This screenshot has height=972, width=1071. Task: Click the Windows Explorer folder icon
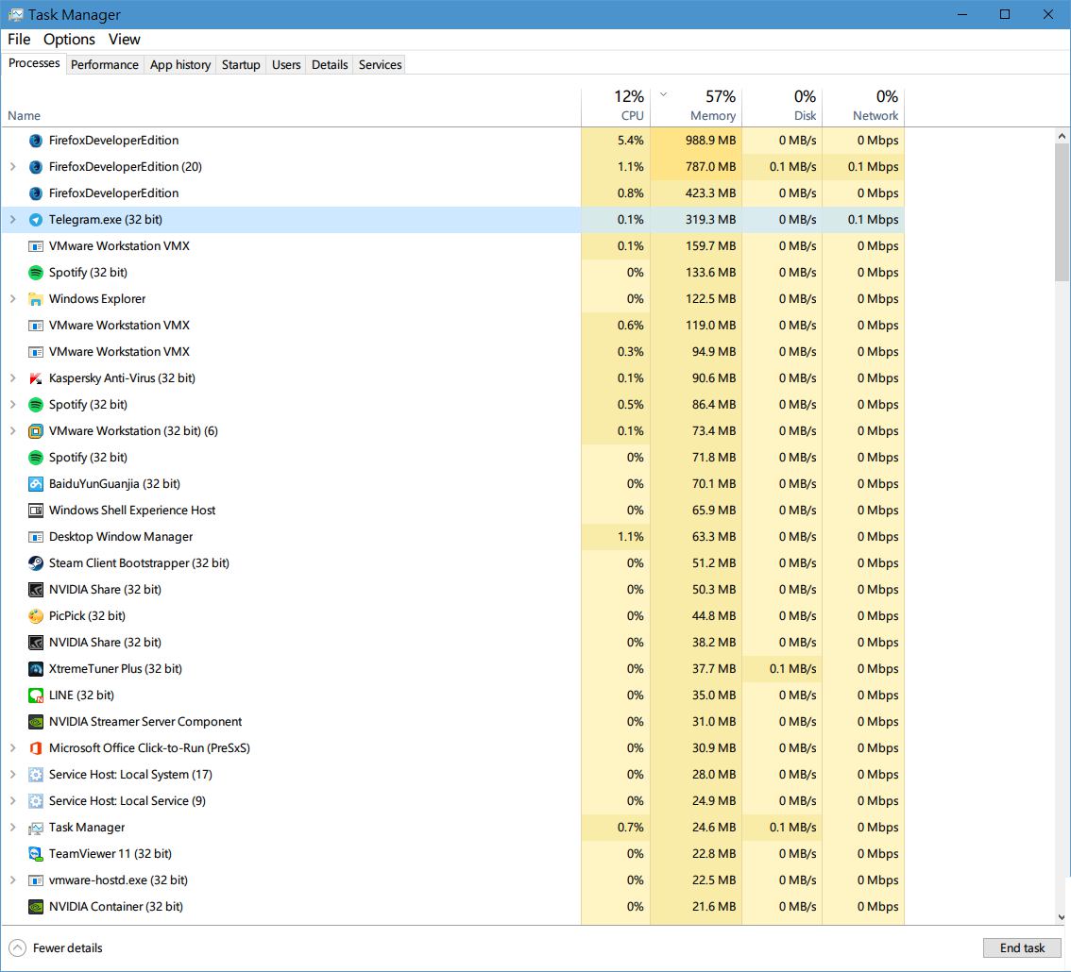tap(36, 299)
